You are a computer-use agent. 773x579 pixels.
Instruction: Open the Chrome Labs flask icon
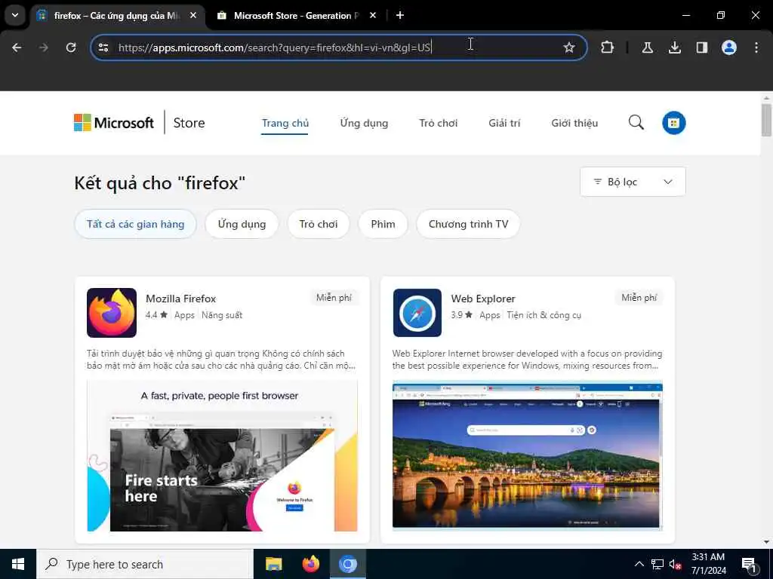647,47
